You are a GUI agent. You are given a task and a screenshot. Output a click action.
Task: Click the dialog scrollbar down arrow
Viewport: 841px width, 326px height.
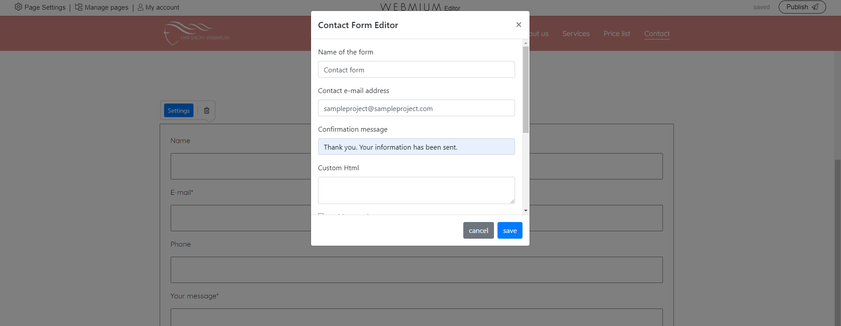tap(526, 211)
